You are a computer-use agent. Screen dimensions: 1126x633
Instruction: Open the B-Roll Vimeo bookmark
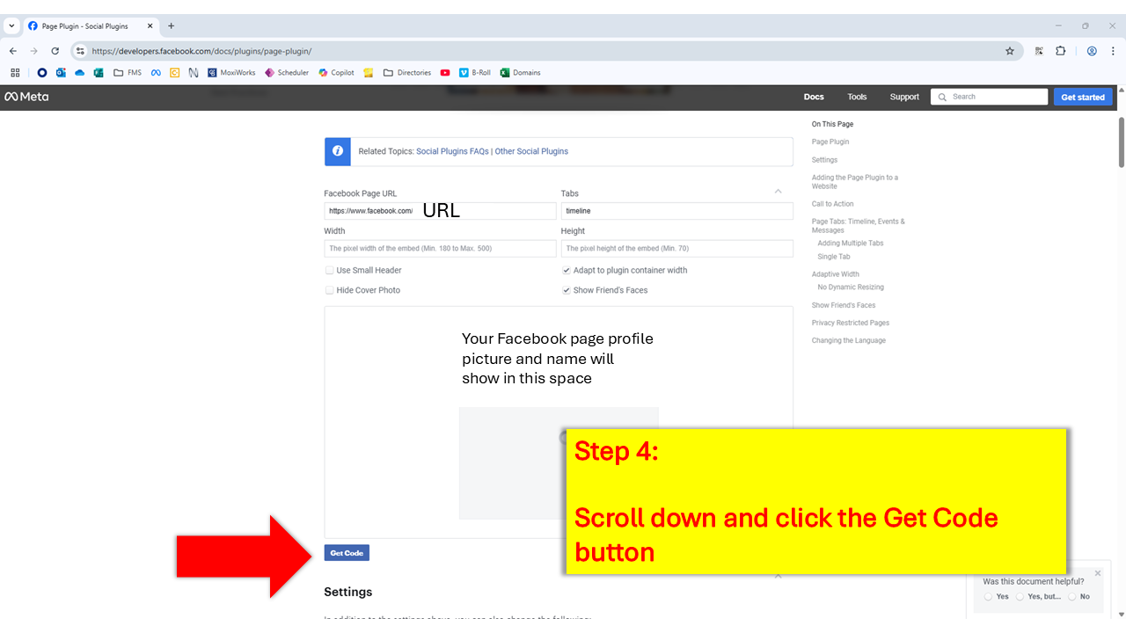point(475,73)
